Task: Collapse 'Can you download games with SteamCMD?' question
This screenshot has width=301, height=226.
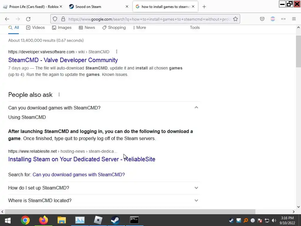Action: [104, 108]
